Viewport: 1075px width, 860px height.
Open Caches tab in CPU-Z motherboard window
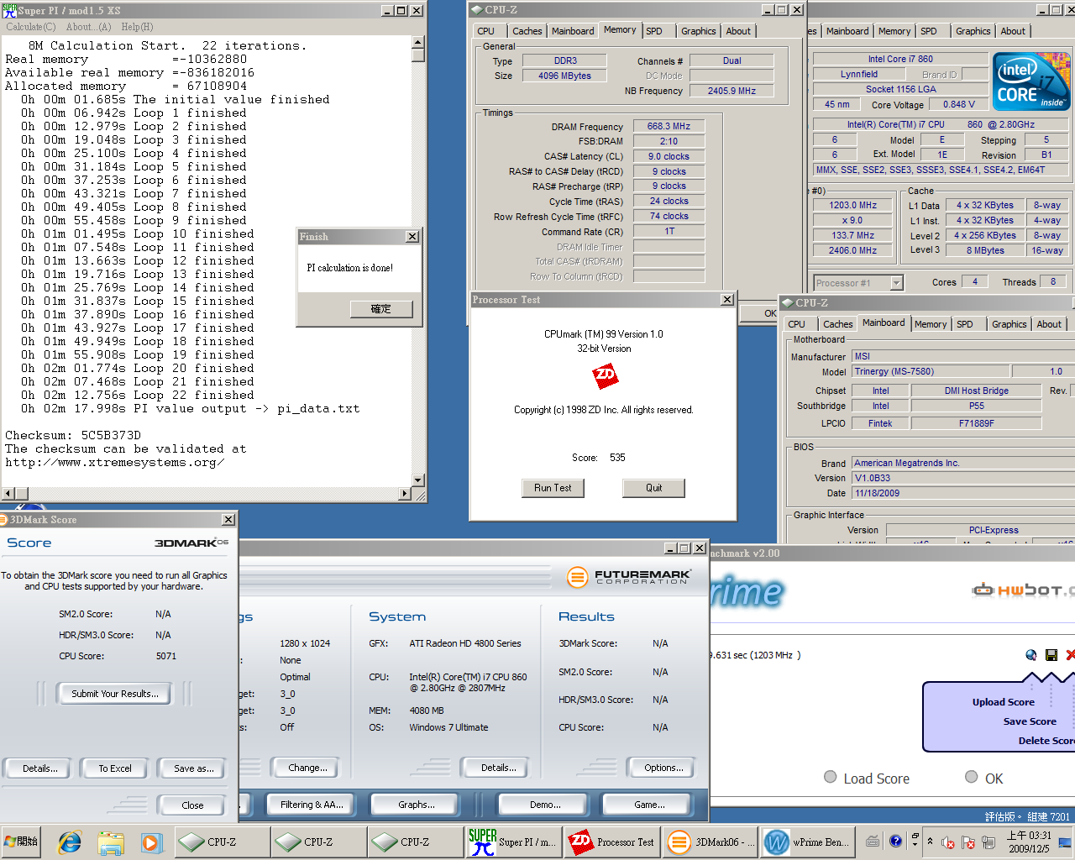pyautogui.click(x=838, y=324)
